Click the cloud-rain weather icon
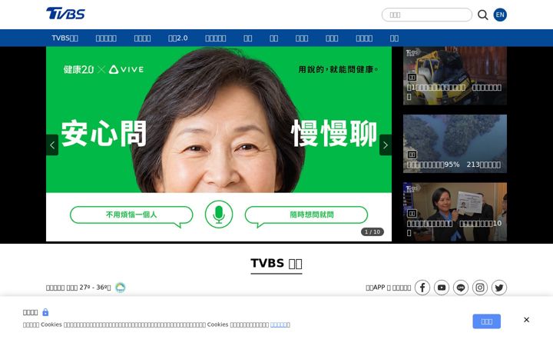 pyautogui.click(x=121, y=288)
